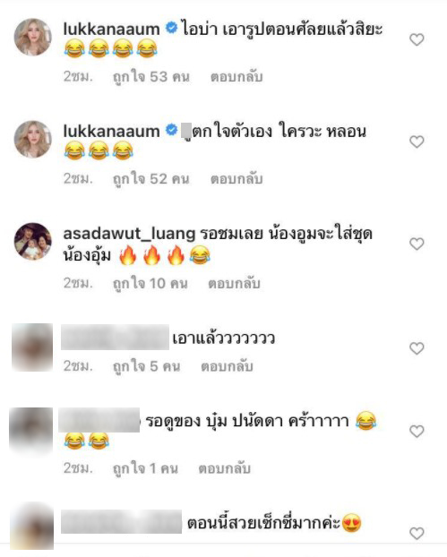Like the lukkanaaum comment with 53 likes
The image size is (447, 557).
point(417,39)
